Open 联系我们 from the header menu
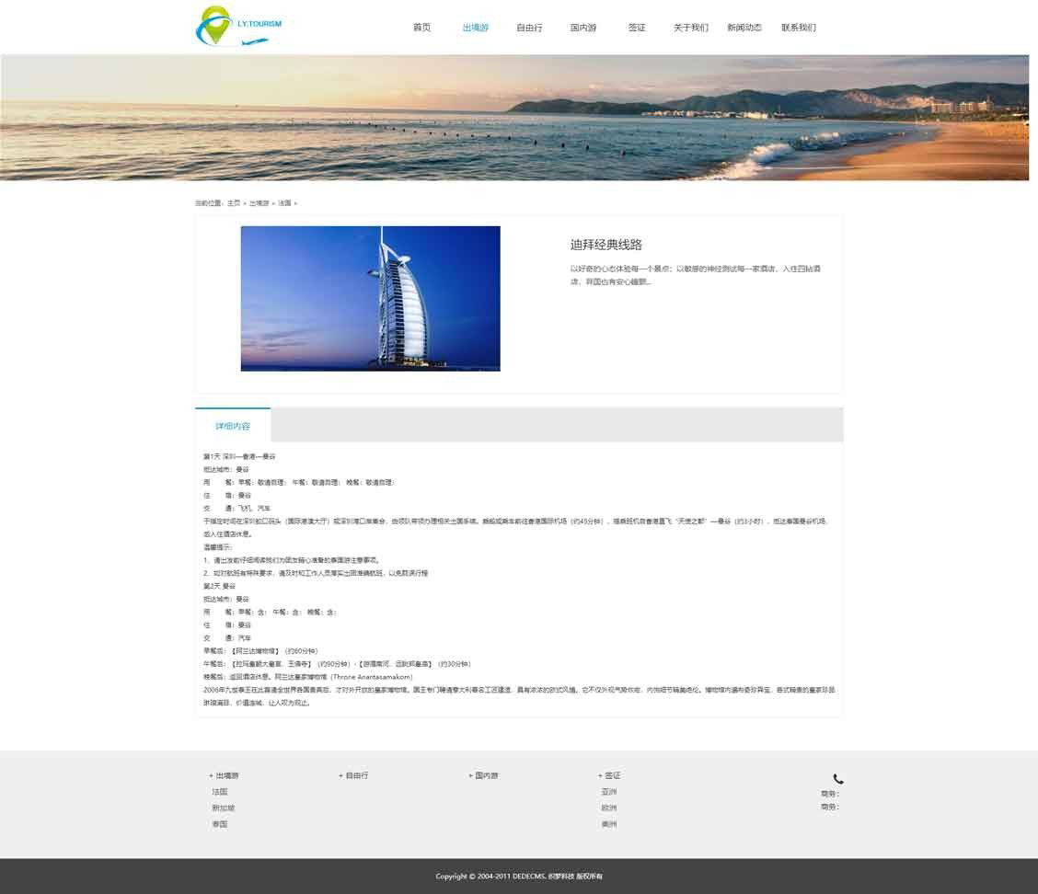1038x894 pixels. 798,28
